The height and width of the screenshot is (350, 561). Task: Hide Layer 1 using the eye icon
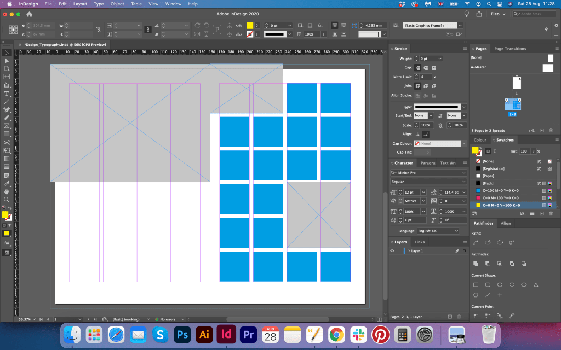pos(392,250)
